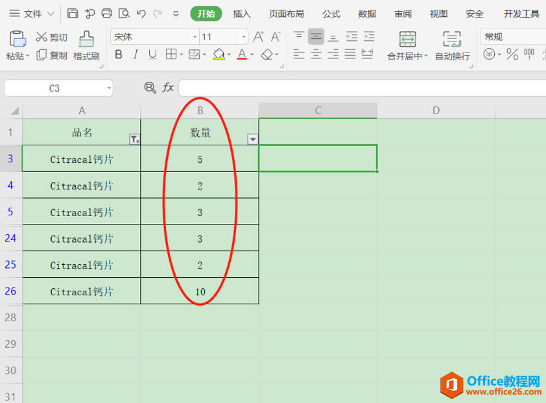This screenshot has height=403, width=546.
Task: Toggle Underline formatting
Action: point(152,55)
